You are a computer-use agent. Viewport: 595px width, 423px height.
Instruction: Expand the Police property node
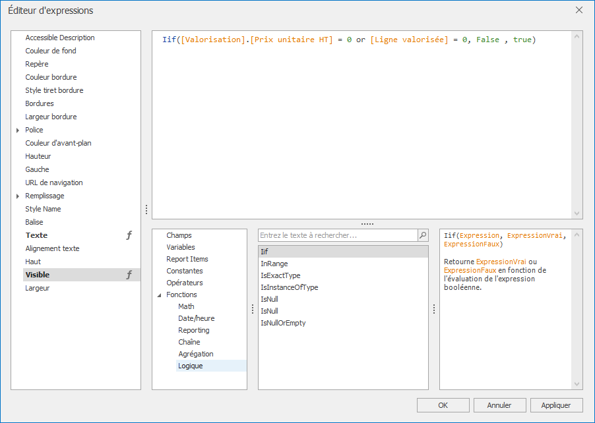click(18, 130)
